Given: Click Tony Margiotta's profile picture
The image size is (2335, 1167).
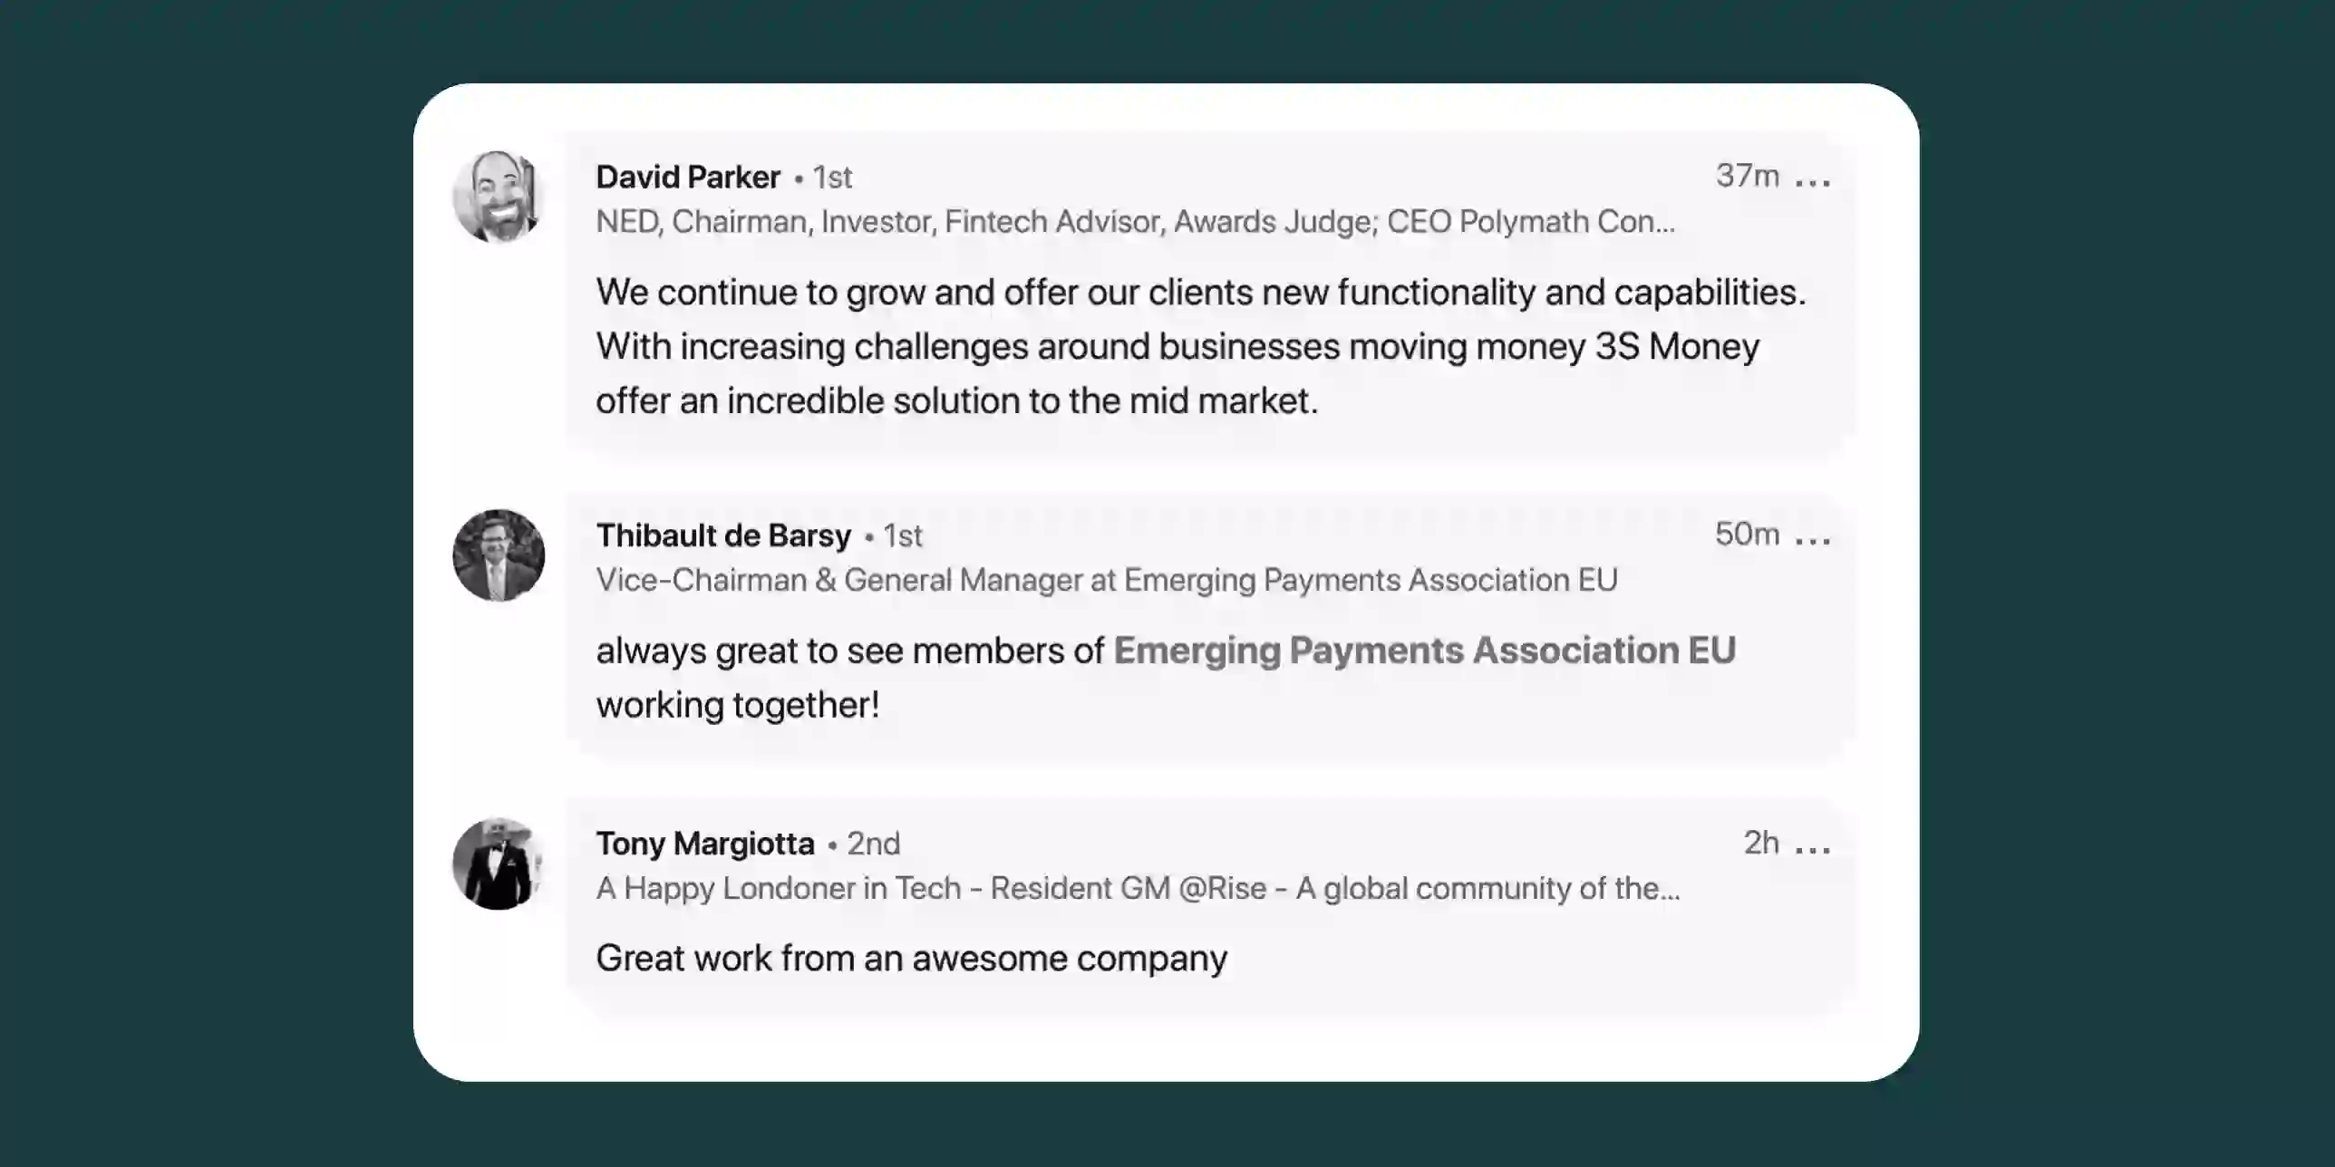Looking at the screenshot, I should pyautogui.click(x=497, y=863).
